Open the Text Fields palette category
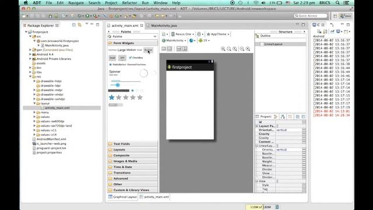Image resolution: width=373 pixels, height=210 pixels. [x=132, y=144]
